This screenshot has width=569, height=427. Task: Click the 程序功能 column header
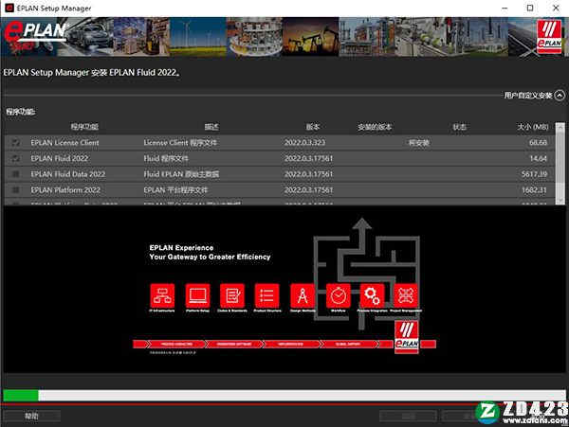84,127
